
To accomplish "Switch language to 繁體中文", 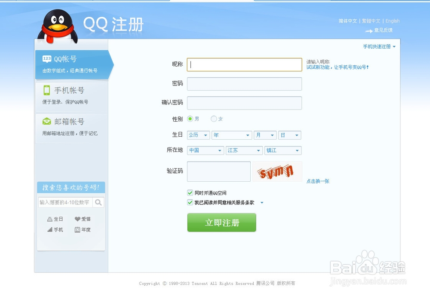I will (371, 21).
